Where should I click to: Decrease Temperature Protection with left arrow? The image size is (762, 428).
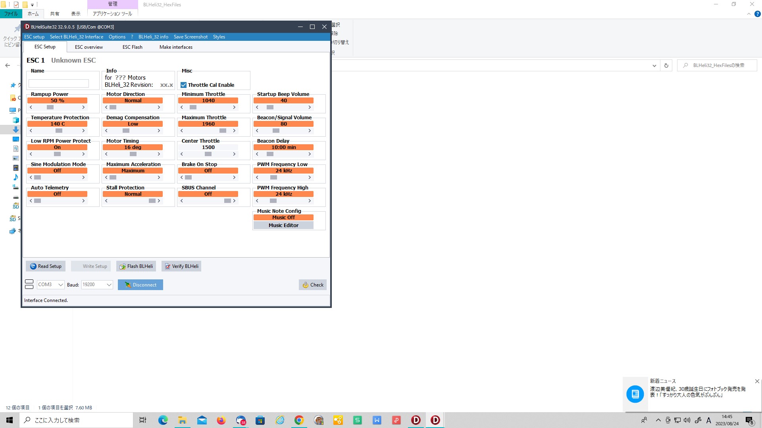click(31, 131)
